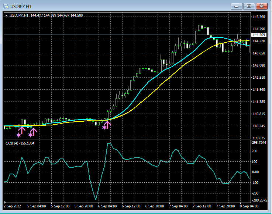Click the CCI(14) -155.1304 indicator label
This screenshot has width=272, height=214.
click(20, 143)
